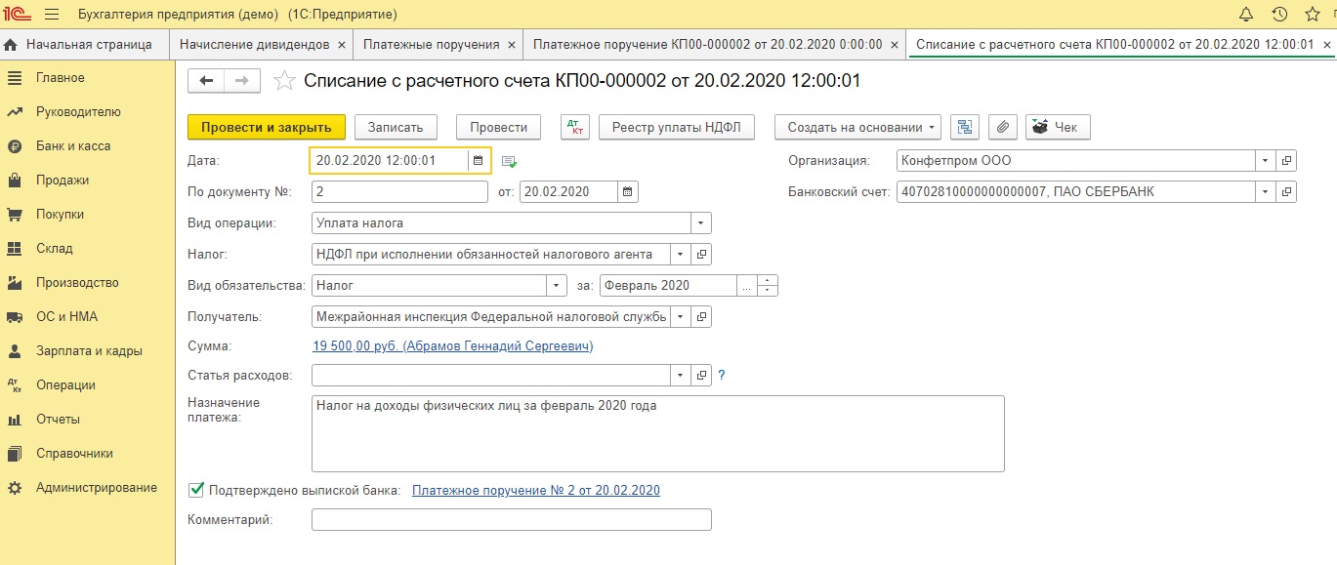This screenshot has width=1337, height=565.
Task: Switch to Начальная страница tab
Action: (x=84, y=45)
